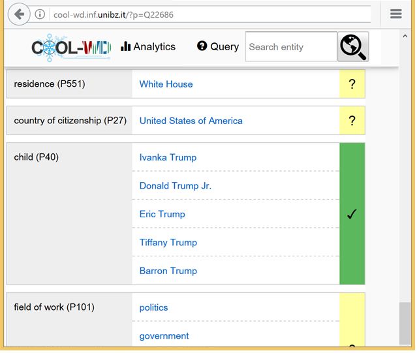Toggle completeness question mark for country of citizenship
The width and height of the screenshot is (417, 353).
coord(352,121)
